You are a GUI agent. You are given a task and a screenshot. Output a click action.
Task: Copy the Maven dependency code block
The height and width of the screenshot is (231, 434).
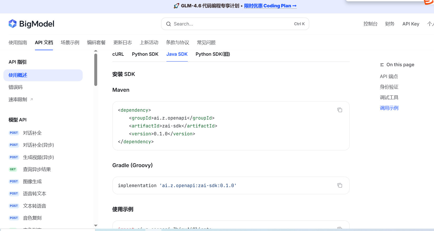coord(340,110)
